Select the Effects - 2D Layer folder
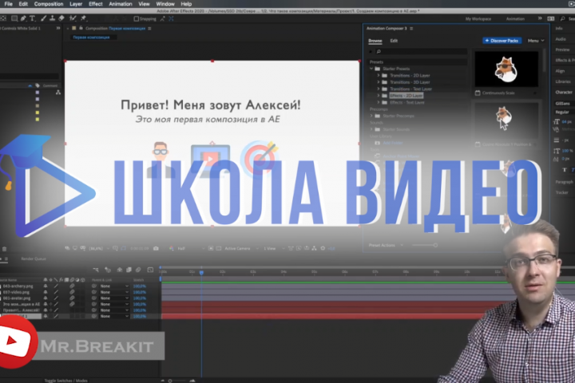 click(x=406, y=96)
